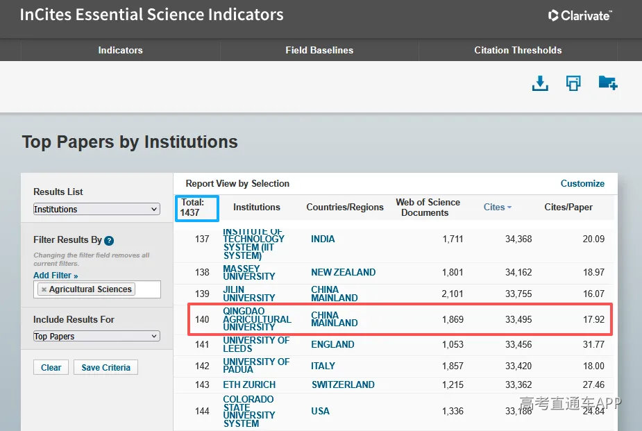Click the ITALY country link
642x431 pixels.
(x=323, y=366)
